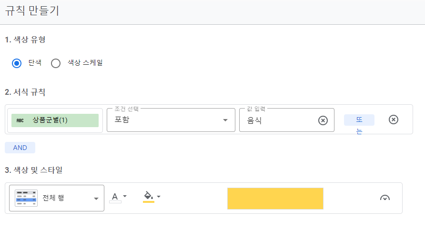Viewport: 425px width, 230px height.
Task: Click the reset style icon beside yellow preview
Action: pyautogui.click(x=385, y=199)
